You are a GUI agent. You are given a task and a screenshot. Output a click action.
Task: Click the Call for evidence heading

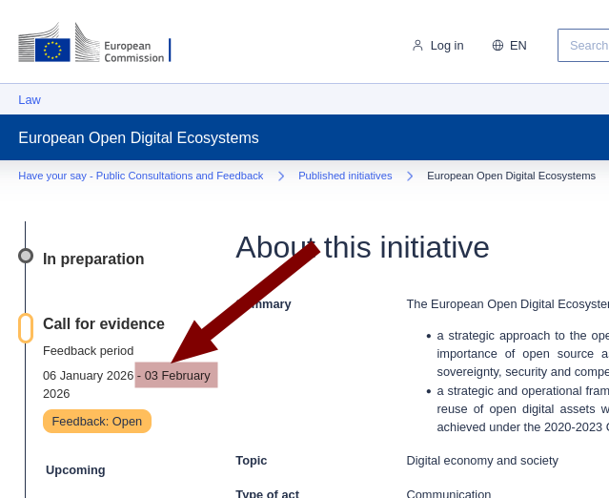pyautogui.click(x=104, y=324)
